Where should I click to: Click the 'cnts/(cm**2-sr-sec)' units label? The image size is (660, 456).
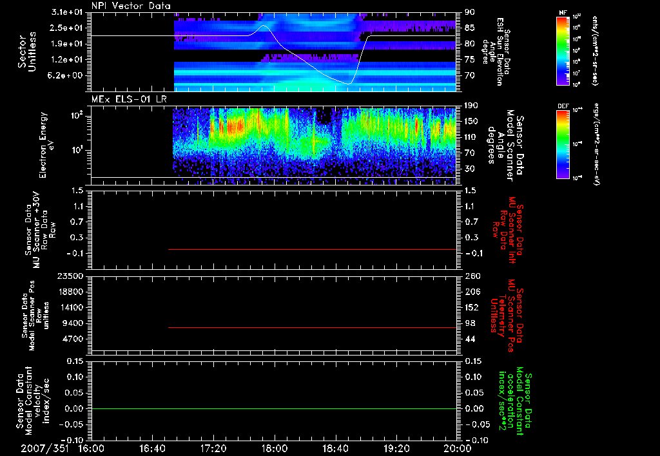(x=594, y=51)
